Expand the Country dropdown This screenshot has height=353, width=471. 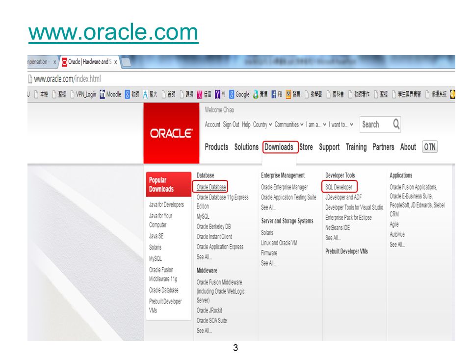pos(262,125)
